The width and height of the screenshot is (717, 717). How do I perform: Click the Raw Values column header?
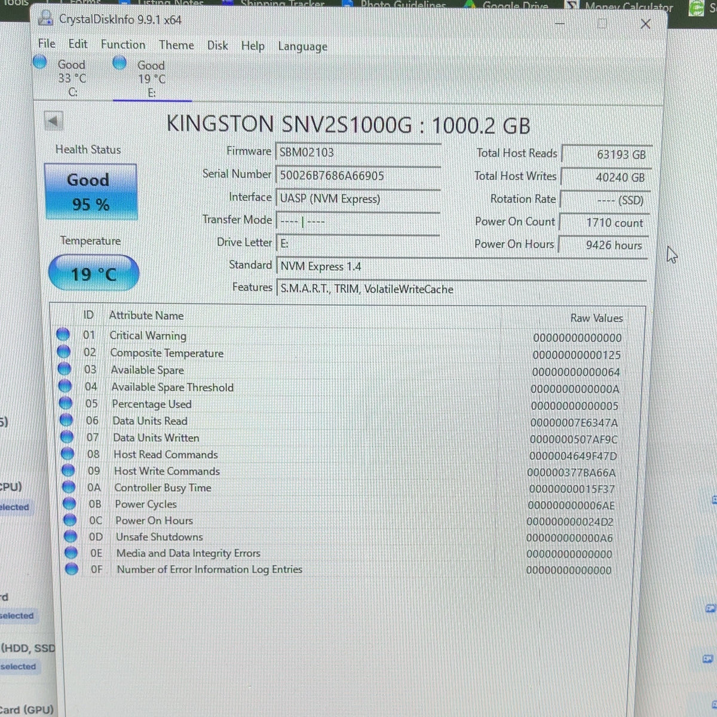pos(596,318)
